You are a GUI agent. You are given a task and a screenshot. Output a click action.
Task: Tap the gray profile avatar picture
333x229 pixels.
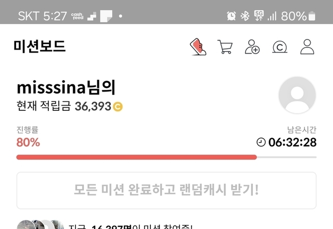pos(297,95)
